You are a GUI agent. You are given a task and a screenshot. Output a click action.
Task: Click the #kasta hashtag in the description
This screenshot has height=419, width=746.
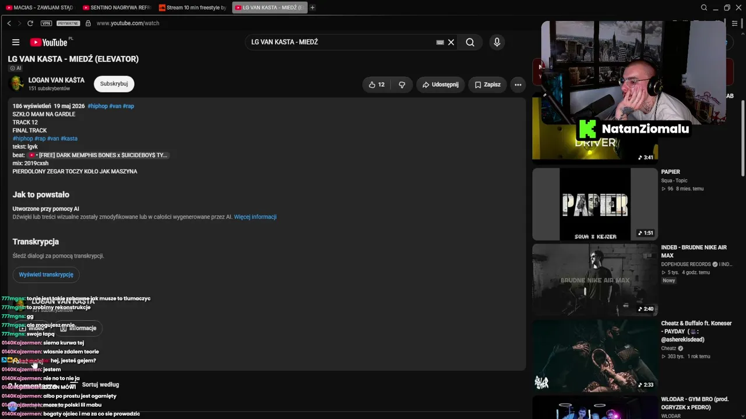pyautogui.click(x=69, y=139)
